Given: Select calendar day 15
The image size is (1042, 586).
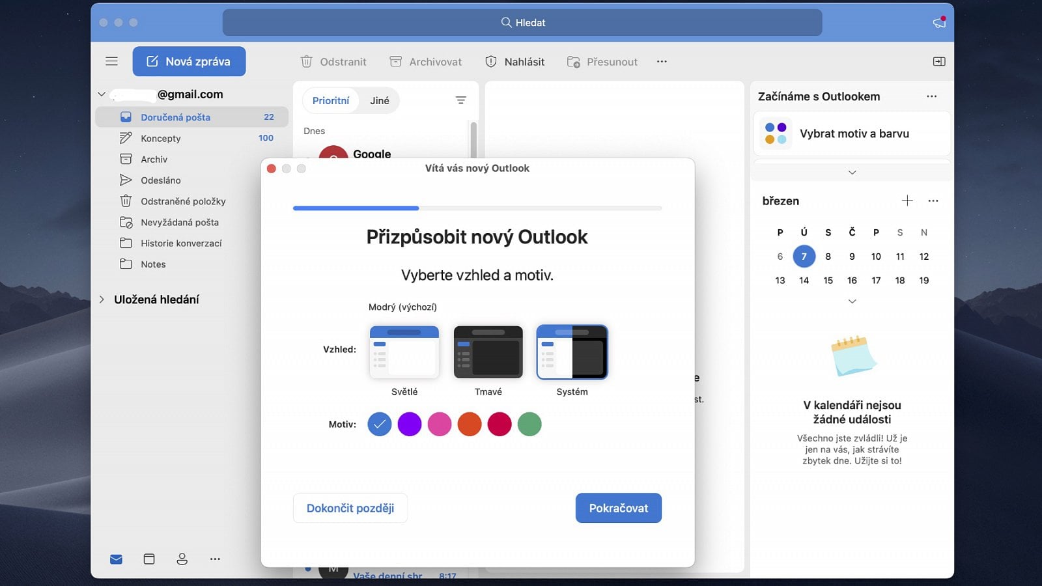Looking at the screenshot, I should [828, 281].
